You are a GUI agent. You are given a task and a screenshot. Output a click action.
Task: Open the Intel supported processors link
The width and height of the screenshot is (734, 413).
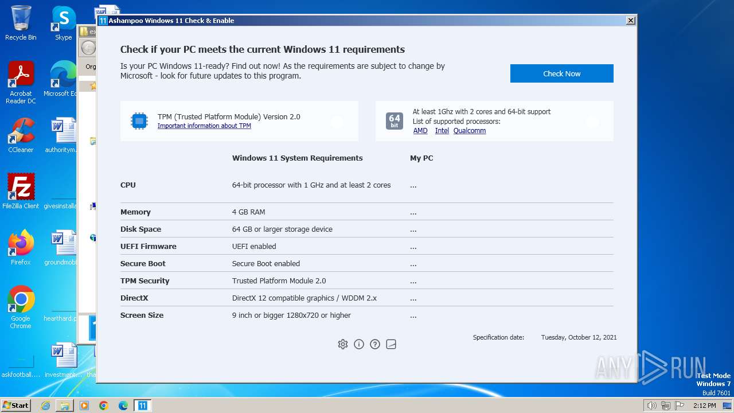click(x=442, y=131)
